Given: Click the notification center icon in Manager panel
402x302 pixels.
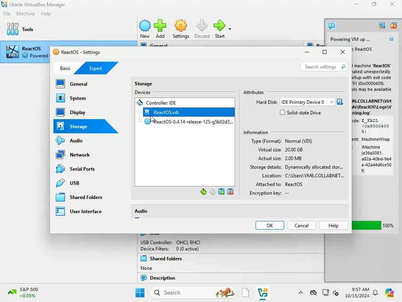Looking at the screenshot, I should [x=331, y=26].
